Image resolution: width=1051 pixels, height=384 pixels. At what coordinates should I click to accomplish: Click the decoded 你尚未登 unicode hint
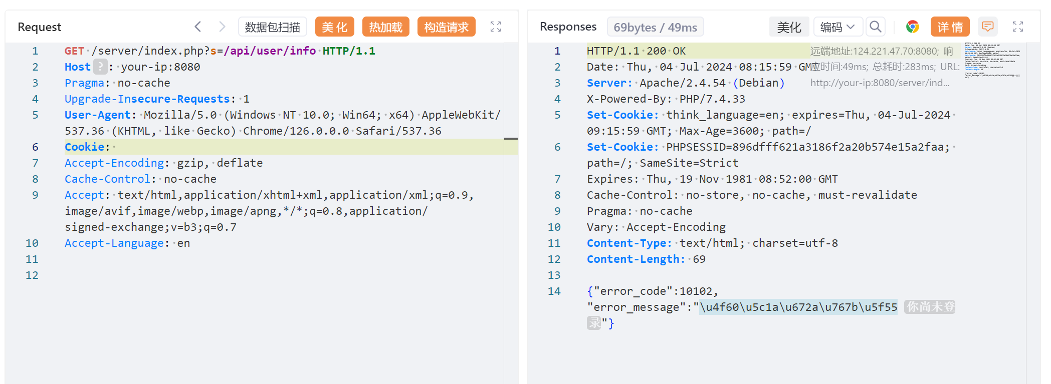(930, 307)
